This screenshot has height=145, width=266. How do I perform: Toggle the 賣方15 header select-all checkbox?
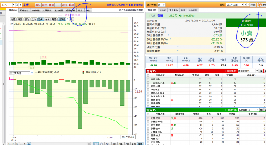[x=148, y=114]
